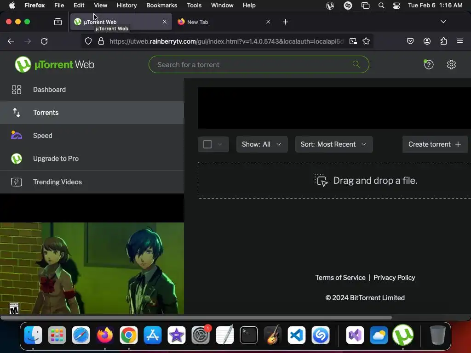
Task: Go back with browser back arrow
Action: click(11, 41)
